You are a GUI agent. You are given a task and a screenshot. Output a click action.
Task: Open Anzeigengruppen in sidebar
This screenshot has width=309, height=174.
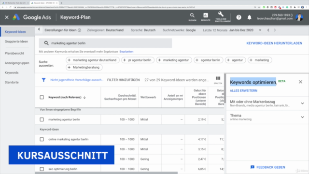point(17,63)
